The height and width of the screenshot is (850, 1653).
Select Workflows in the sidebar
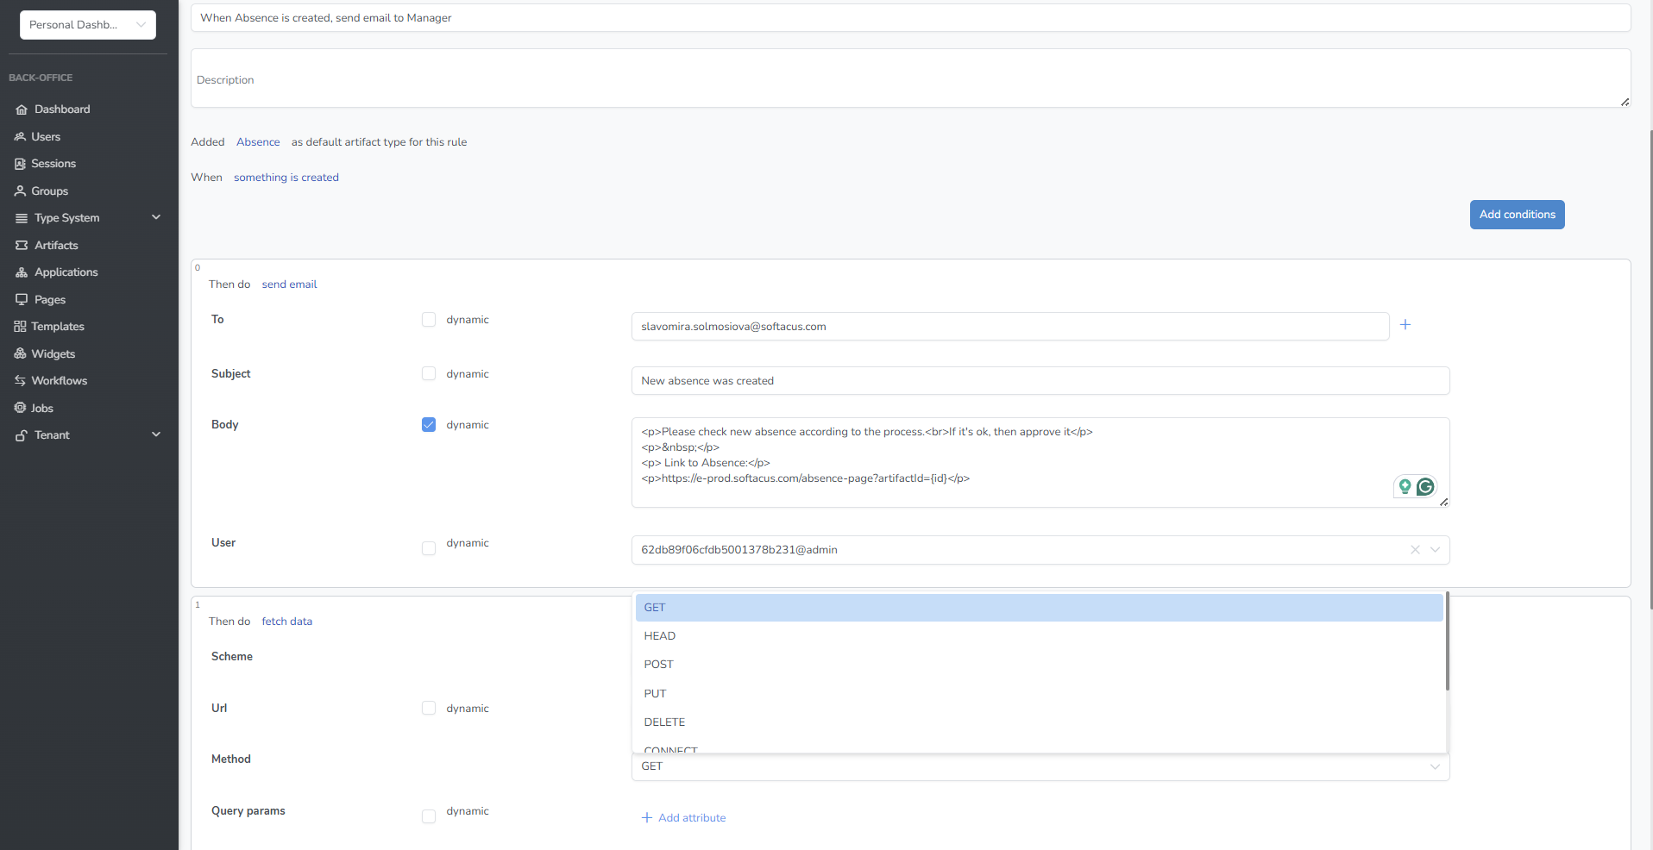click(59, 380)
